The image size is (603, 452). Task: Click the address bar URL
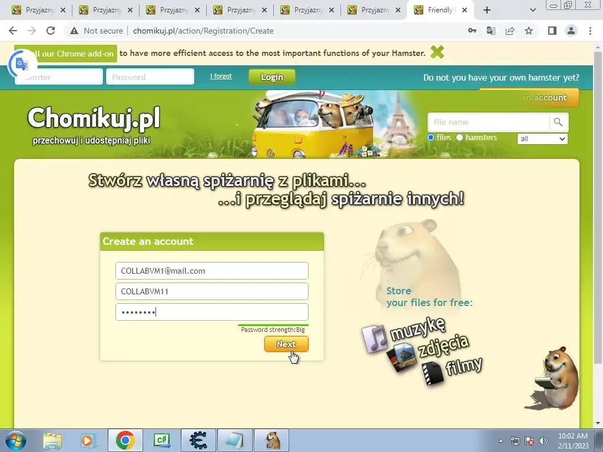203,31
